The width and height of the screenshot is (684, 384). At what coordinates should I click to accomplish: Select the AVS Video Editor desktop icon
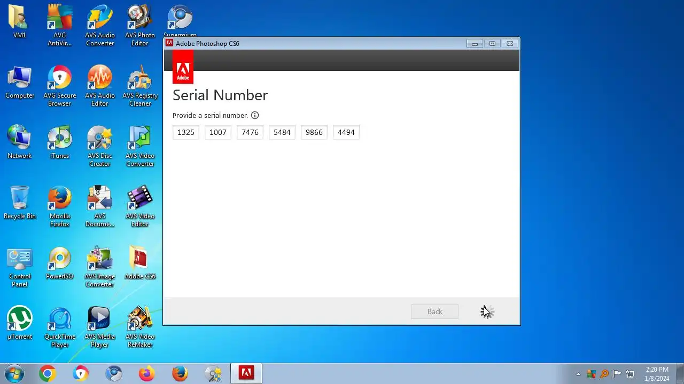pyautogui.click(x=140, y=206)
